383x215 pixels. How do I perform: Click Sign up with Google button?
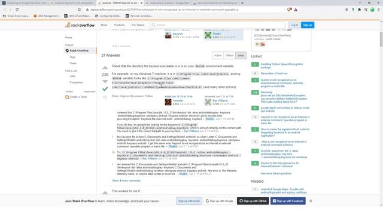(220, 201)
